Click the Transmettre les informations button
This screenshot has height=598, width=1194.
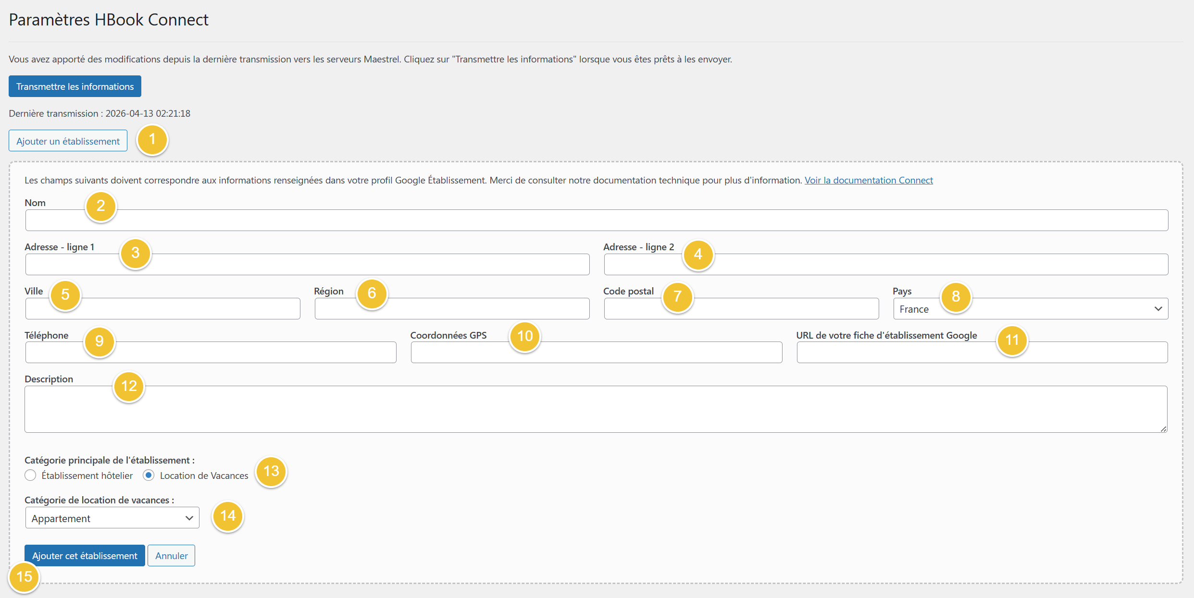pyautogui.click(x=75, y=86)
